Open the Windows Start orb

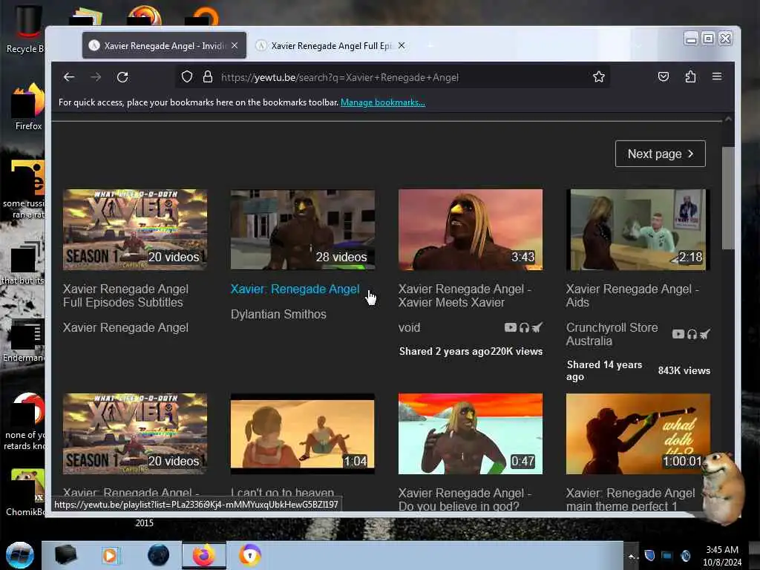click(x=20, y=555)
